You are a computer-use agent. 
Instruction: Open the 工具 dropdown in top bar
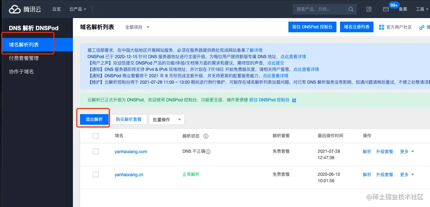point(422,9)
